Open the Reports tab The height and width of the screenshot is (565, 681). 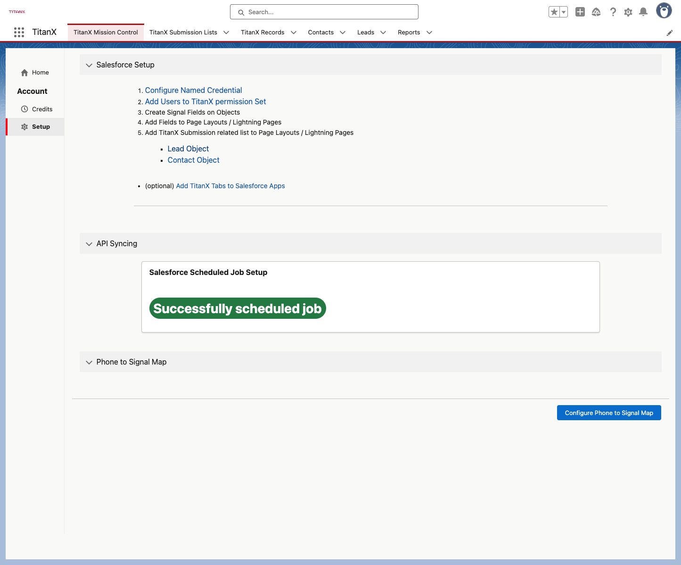pos(409,33)
